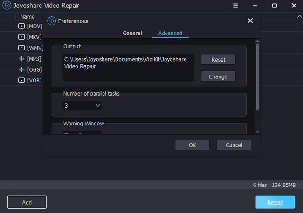Click the preferences scrollbar down arrow
The width and height of the screenshot is (303, 213).
[258, 131]
